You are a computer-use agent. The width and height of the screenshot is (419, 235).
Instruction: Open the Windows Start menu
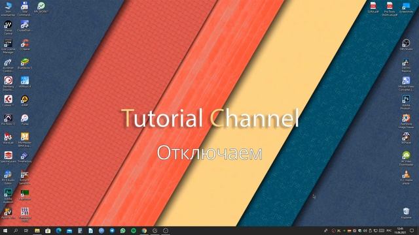click(5, 230)
